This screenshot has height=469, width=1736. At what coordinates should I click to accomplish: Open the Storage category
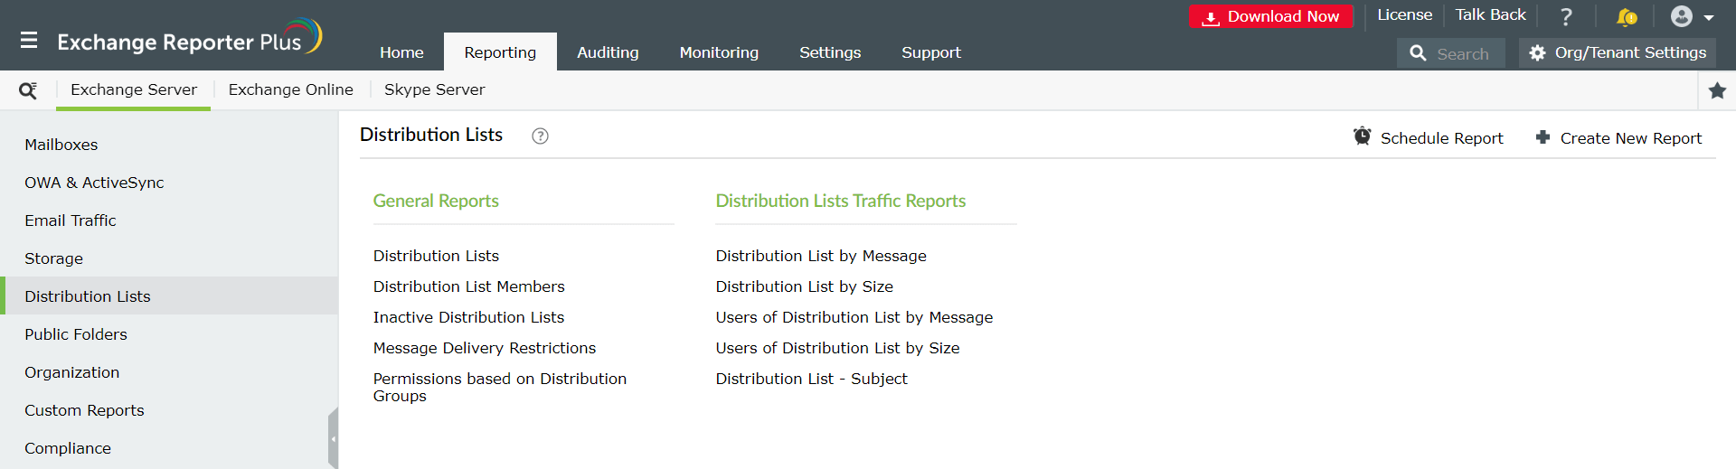[x=169, y=258]
